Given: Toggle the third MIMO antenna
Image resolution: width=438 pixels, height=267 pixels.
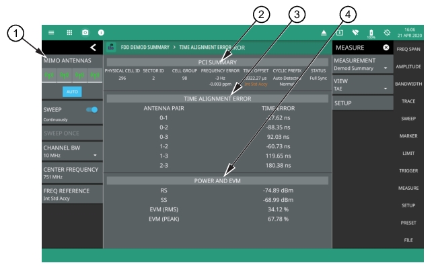Looking at the screenshot, I should pos(79,75).
